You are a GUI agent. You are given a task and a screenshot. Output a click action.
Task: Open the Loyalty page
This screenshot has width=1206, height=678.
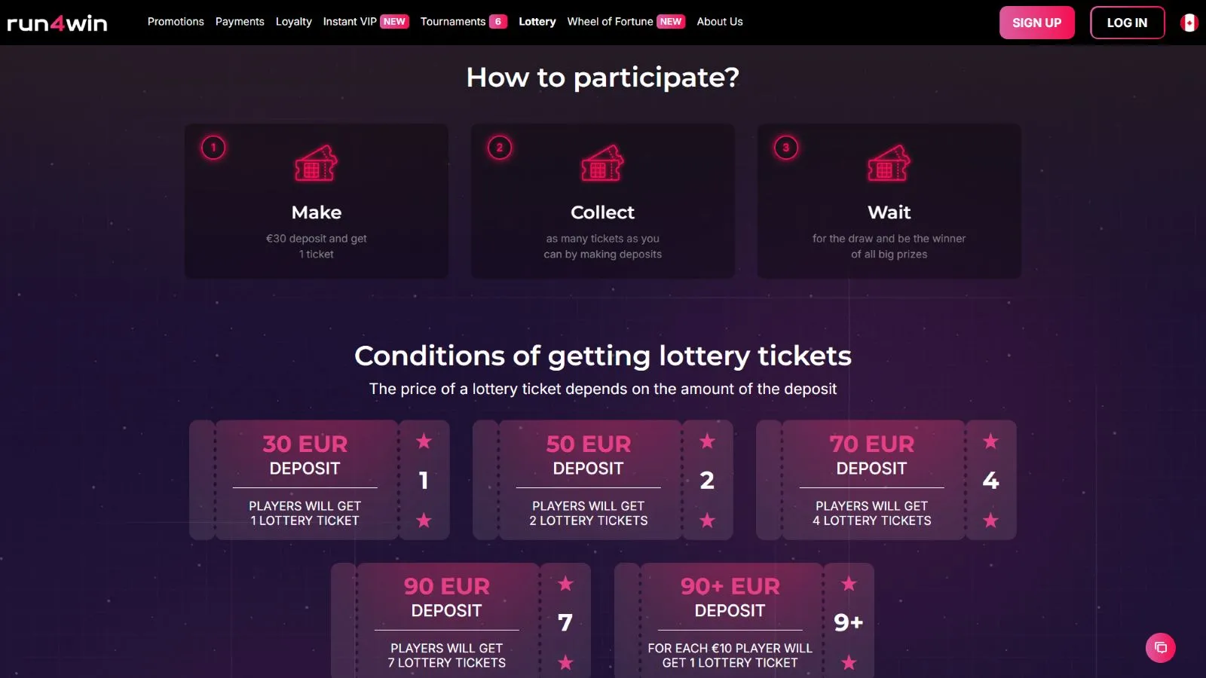pyautogui.click(x=293, y=22)
